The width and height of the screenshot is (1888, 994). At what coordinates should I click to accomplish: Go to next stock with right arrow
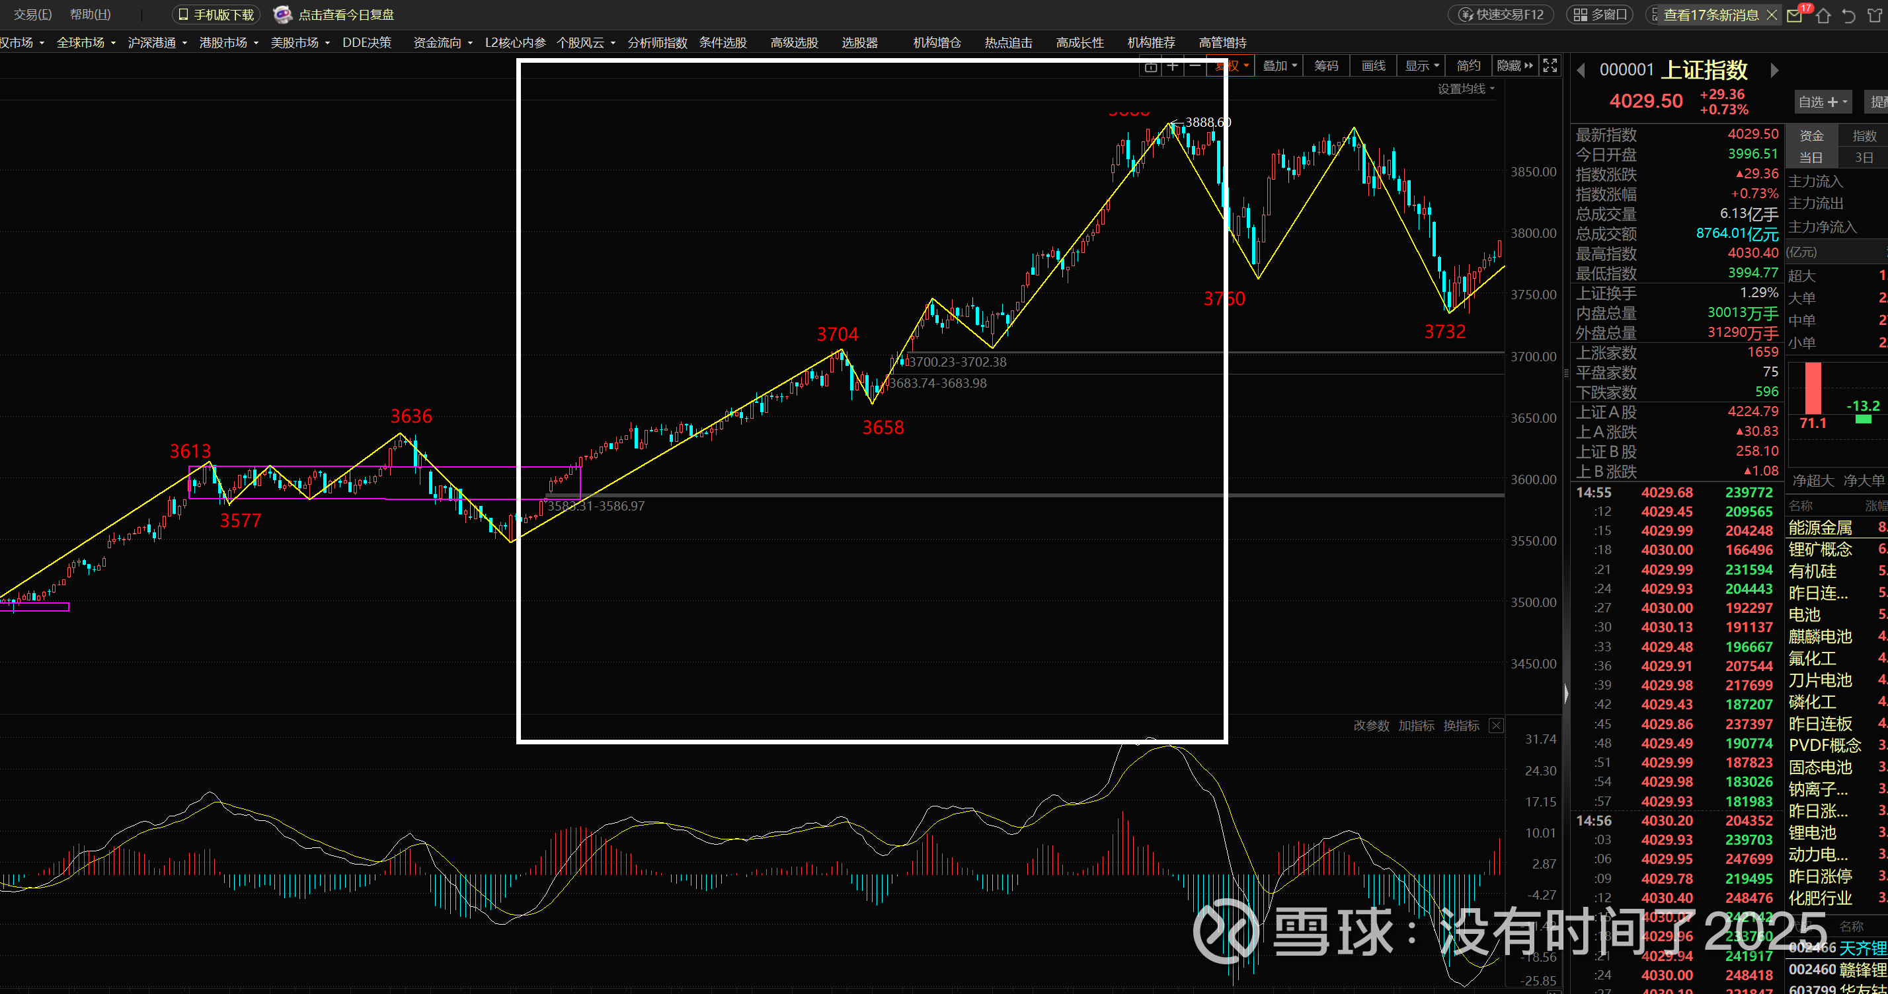(x=1774, y=70)
